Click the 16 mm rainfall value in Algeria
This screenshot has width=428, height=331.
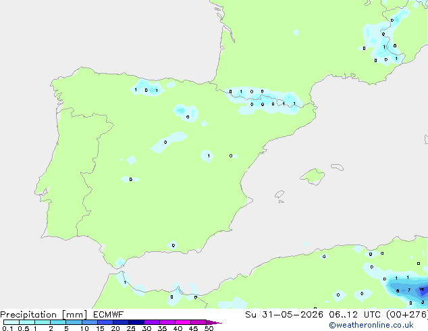(422, 289)
